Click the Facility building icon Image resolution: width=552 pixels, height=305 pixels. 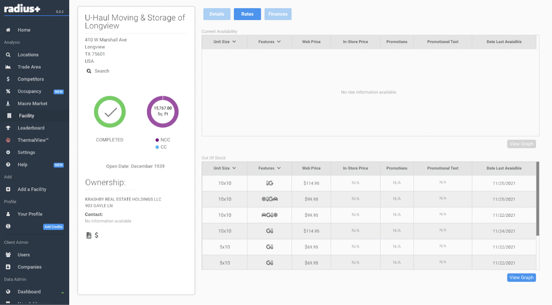pos(9,116)
